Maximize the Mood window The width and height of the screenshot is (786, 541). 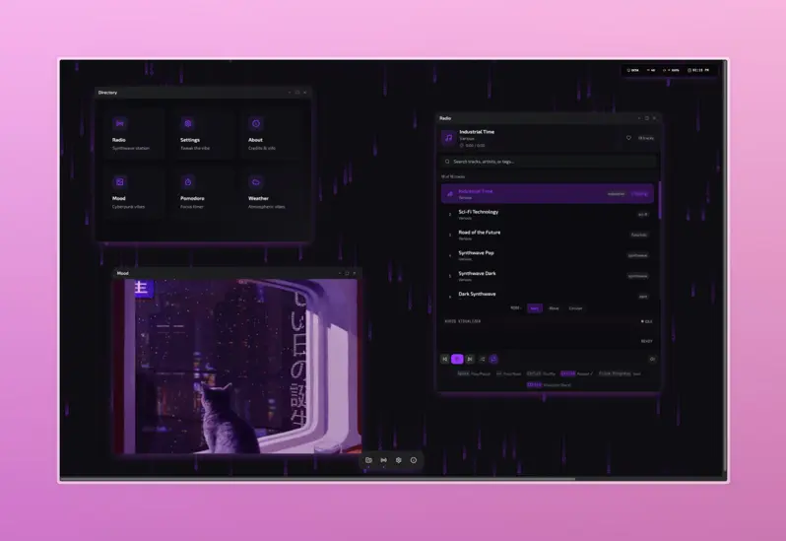coord(347,273)
